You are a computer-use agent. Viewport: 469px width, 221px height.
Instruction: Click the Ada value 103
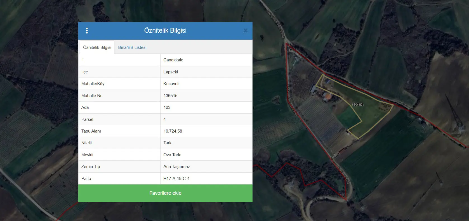pyautogui.click(x=167, y=107)
